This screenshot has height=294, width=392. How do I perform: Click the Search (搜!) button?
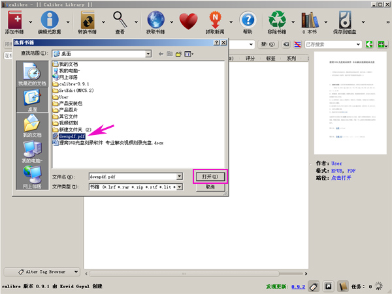(x=268, y=44)
